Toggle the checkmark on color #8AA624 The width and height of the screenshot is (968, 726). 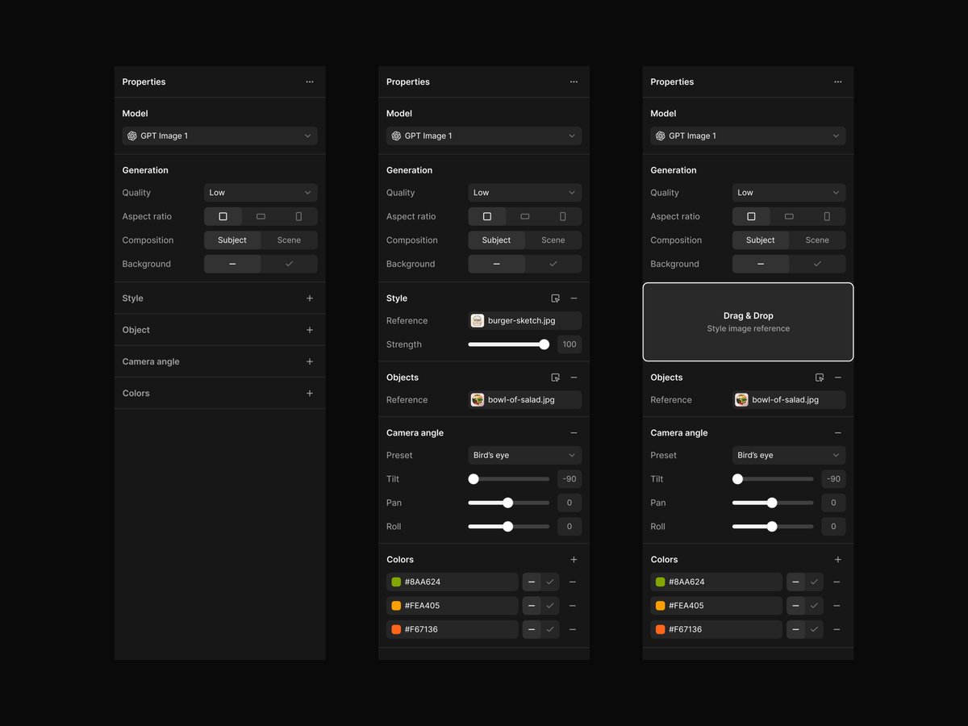coord(550,582)
